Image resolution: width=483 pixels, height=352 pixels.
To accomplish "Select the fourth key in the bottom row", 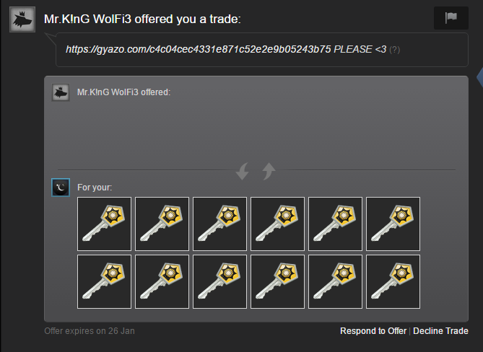I will pos(277,281).
